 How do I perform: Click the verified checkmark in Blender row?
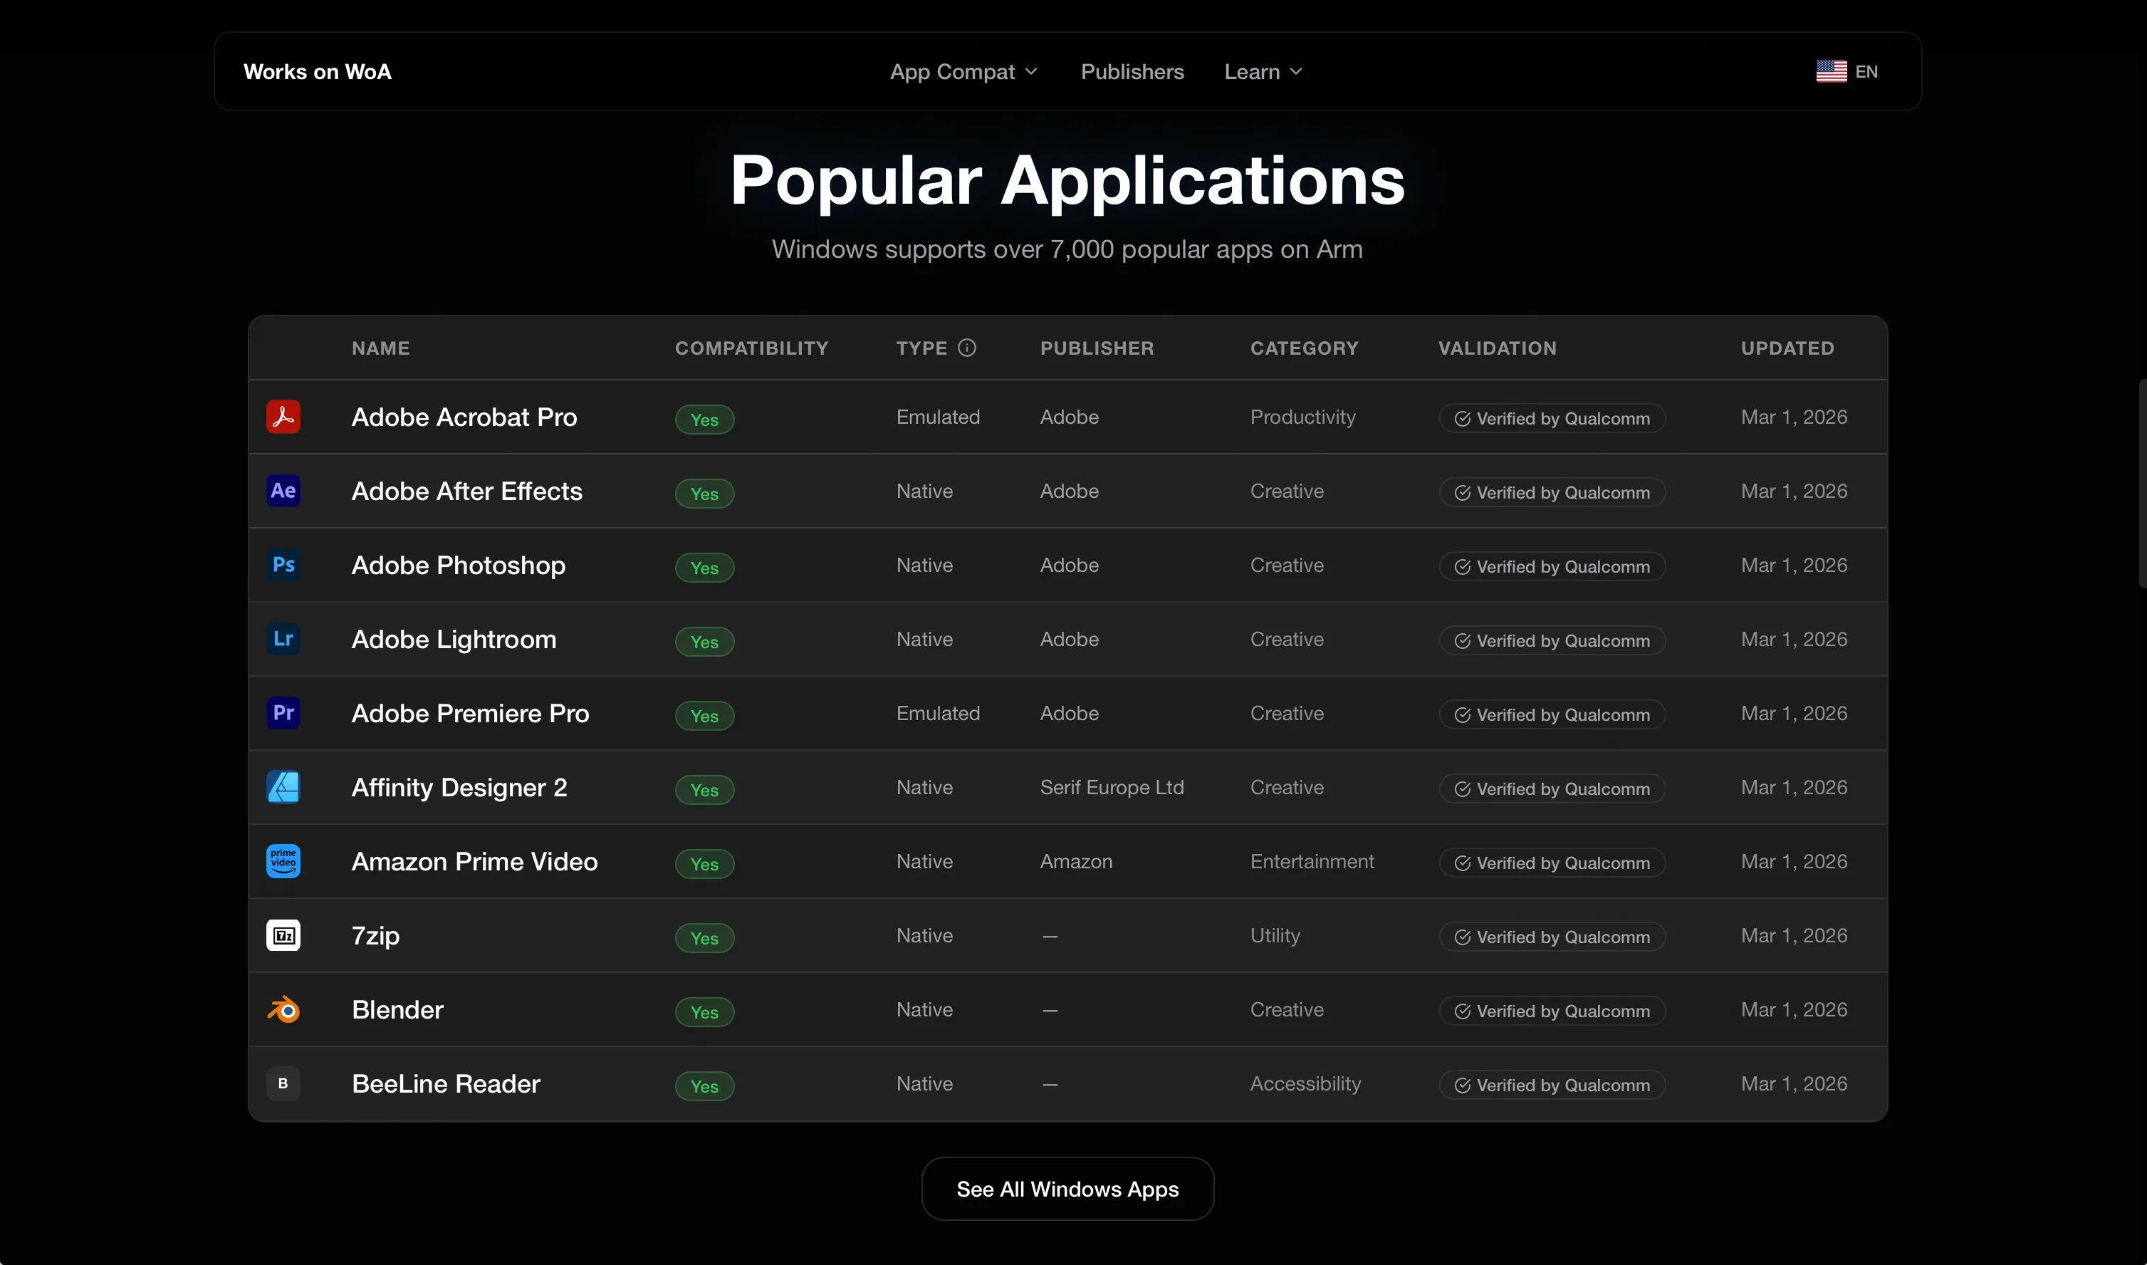pos(1462,1012)
